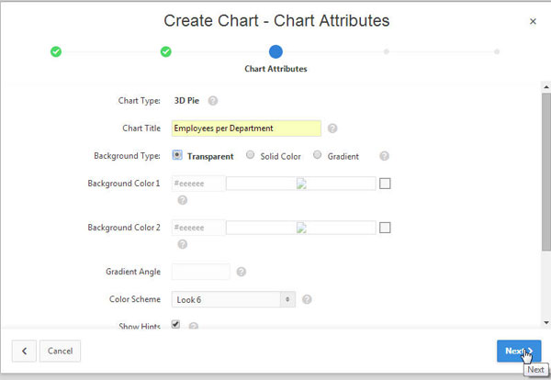Open Background Color 1 color picker swatch
Screen dimensions: 551x380
click(385, 184)
